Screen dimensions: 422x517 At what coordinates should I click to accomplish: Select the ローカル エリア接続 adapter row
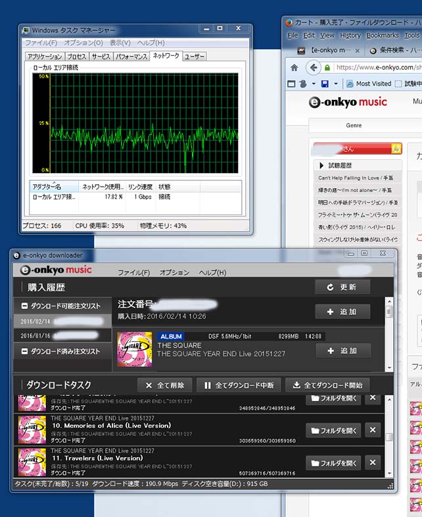[x=135, y=197]
